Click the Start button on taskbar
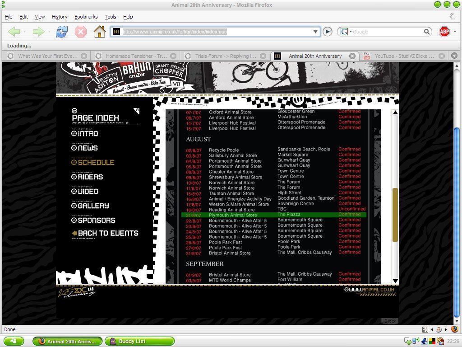Viewport: 462px width, 347px height. pos(14,341)
